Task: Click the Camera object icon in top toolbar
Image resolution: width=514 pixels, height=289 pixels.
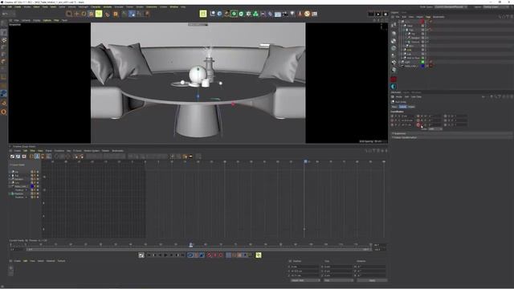Action: pos(285,14)
